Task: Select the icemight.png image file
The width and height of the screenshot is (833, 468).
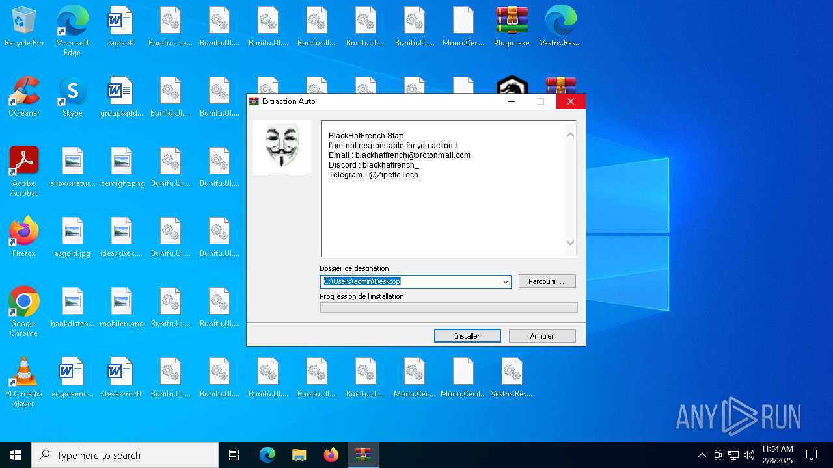Action: tap(121, 167)
